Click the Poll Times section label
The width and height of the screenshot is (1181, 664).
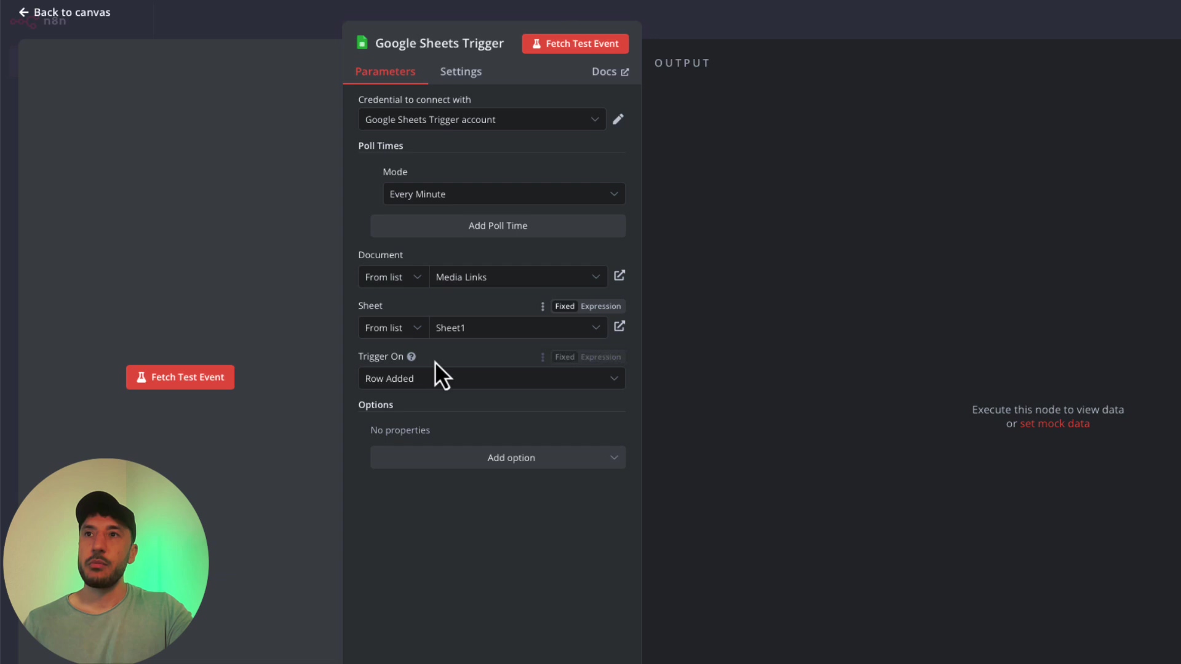[x=381, y=146]
